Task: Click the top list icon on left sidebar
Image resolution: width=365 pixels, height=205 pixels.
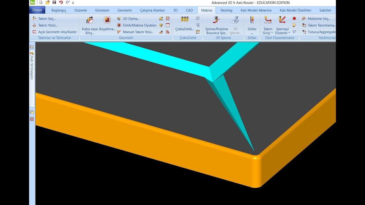Action: [32, 47]
